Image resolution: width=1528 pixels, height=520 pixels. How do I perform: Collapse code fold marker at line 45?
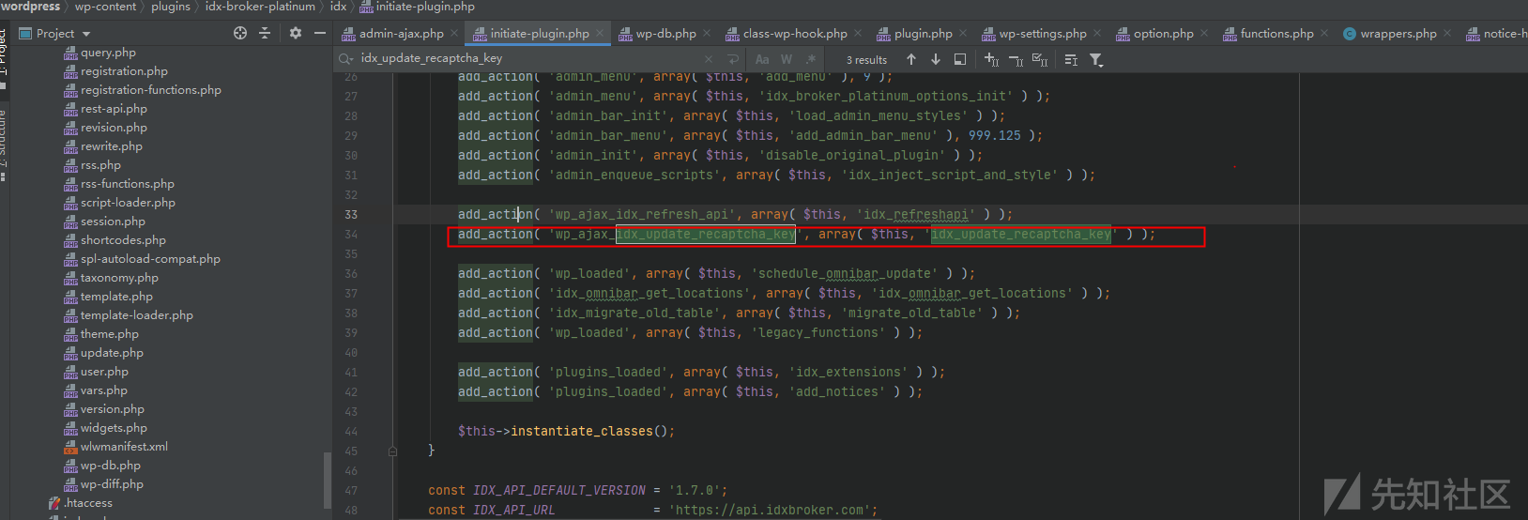(x=393, y=451)
